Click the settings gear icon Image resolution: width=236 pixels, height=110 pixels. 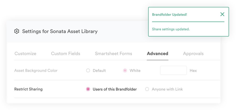coord(17,31)
